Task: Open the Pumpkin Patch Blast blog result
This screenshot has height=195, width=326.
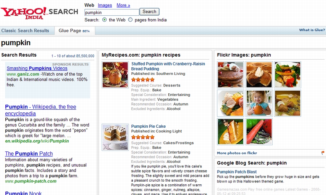Action: pyautogui.click(x=237, y=172)
